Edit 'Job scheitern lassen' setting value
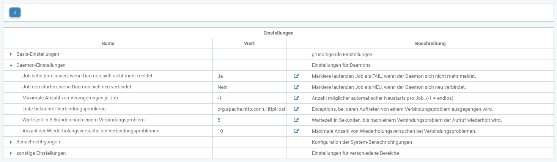 [296, 76]
